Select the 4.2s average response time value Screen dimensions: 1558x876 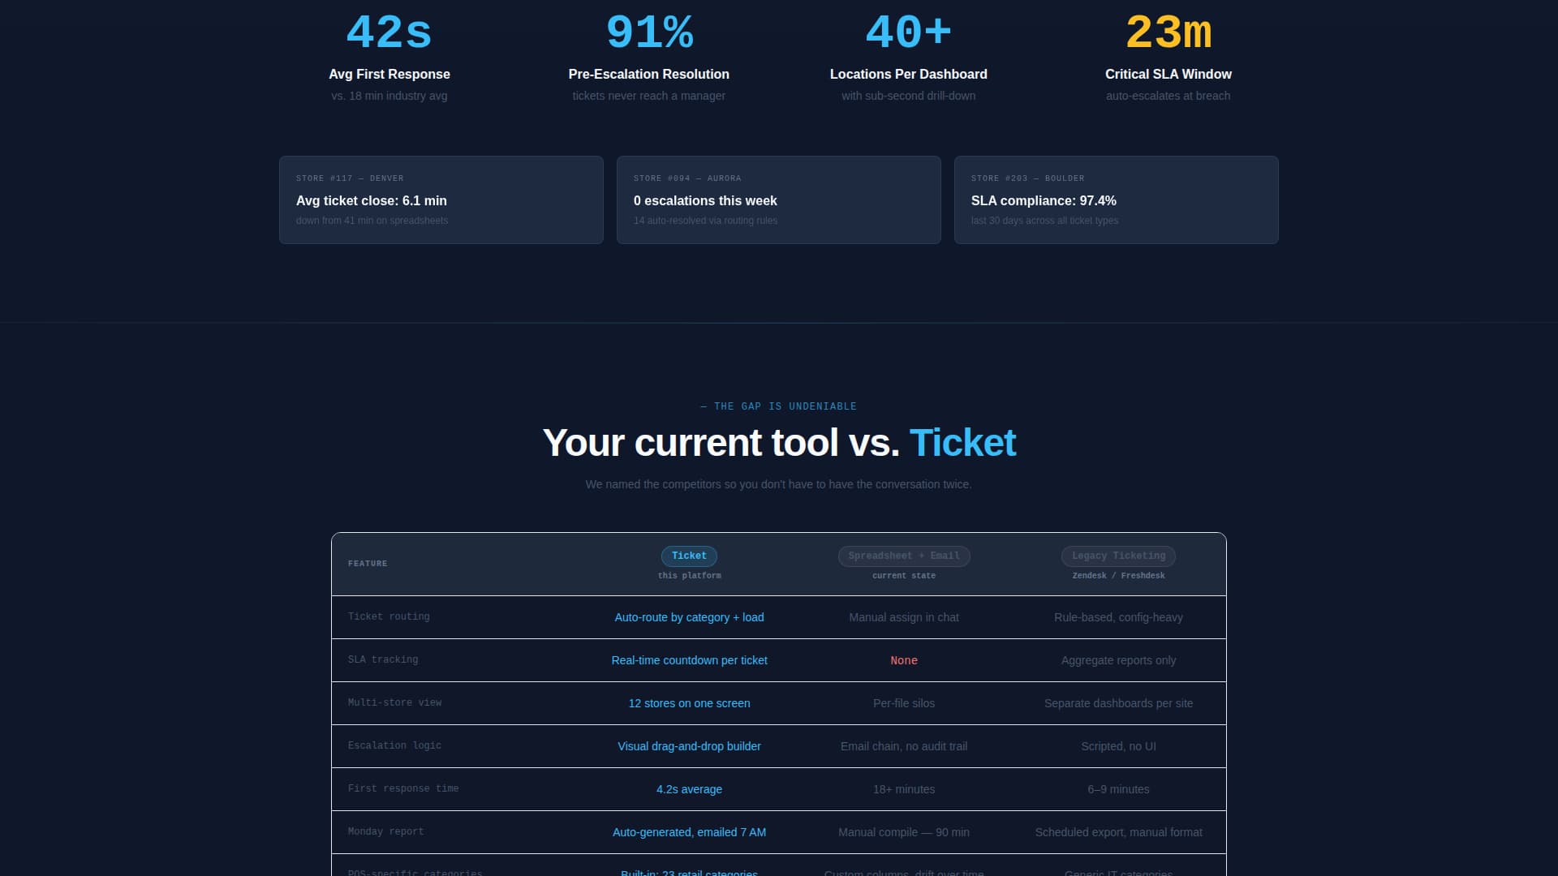pos(689,788)
